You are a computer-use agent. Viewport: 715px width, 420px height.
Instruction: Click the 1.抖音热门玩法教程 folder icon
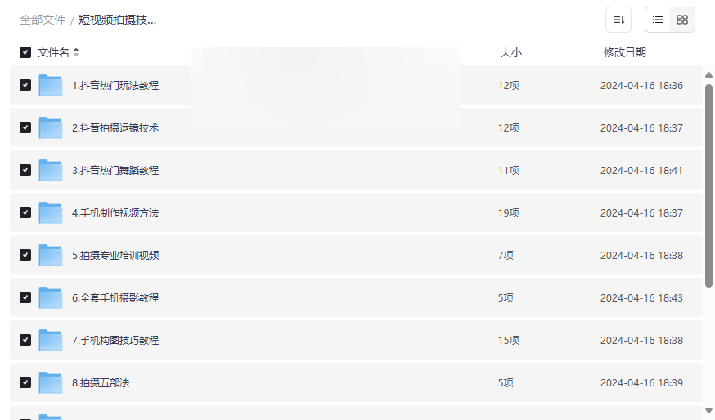pos(51,85)
